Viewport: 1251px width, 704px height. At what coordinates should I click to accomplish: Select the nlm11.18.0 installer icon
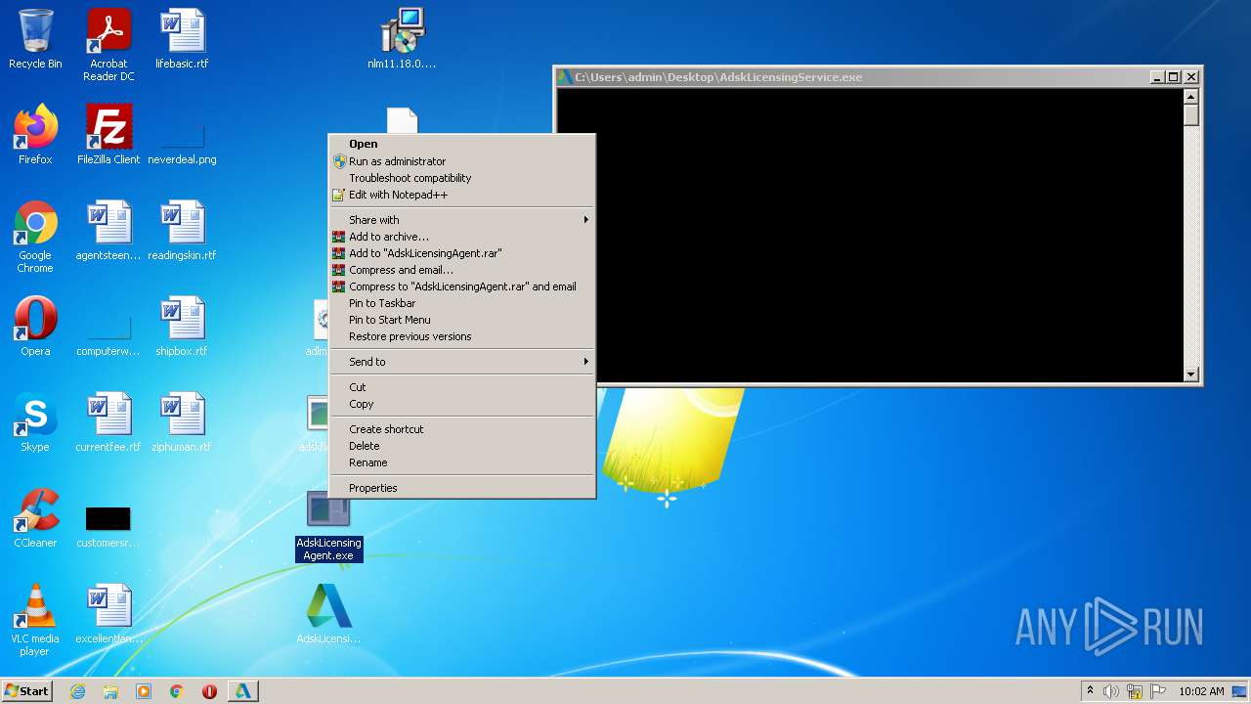click(402, 39)
